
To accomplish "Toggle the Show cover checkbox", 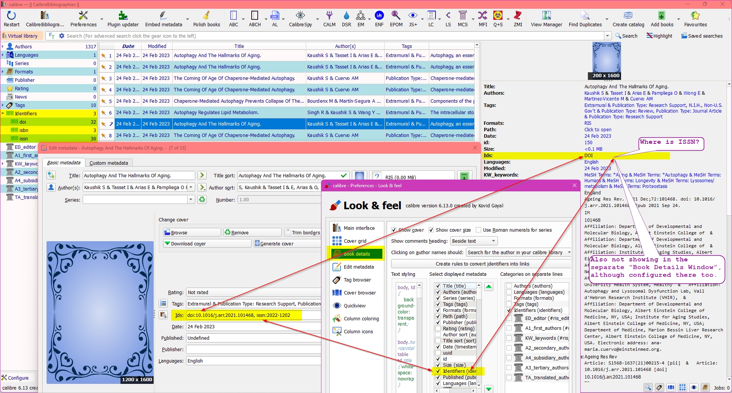I will [394, 230].
